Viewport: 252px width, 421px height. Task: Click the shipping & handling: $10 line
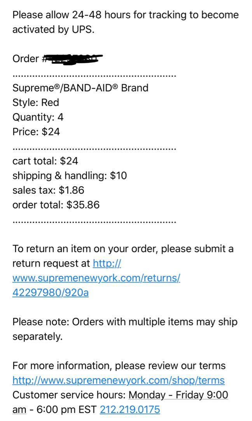(70, 176)
